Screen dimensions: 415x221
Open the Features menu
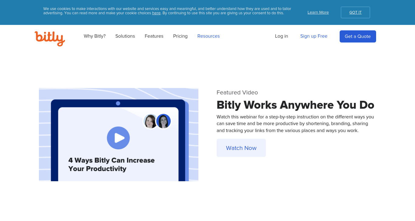tap(154, 36)
